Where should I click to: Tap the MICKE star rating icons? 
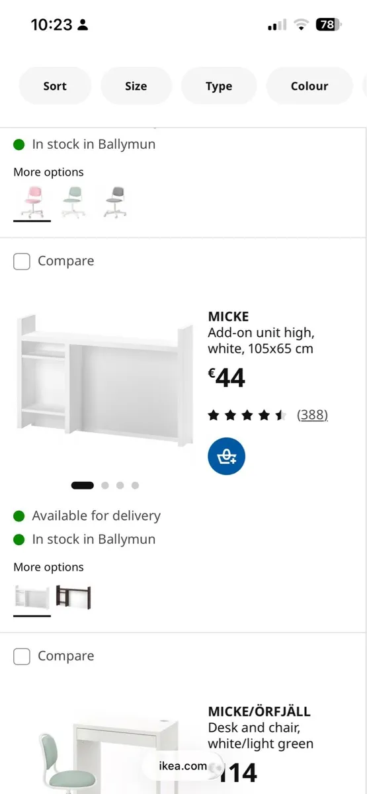pyautogui.click(x=247, y=416)
